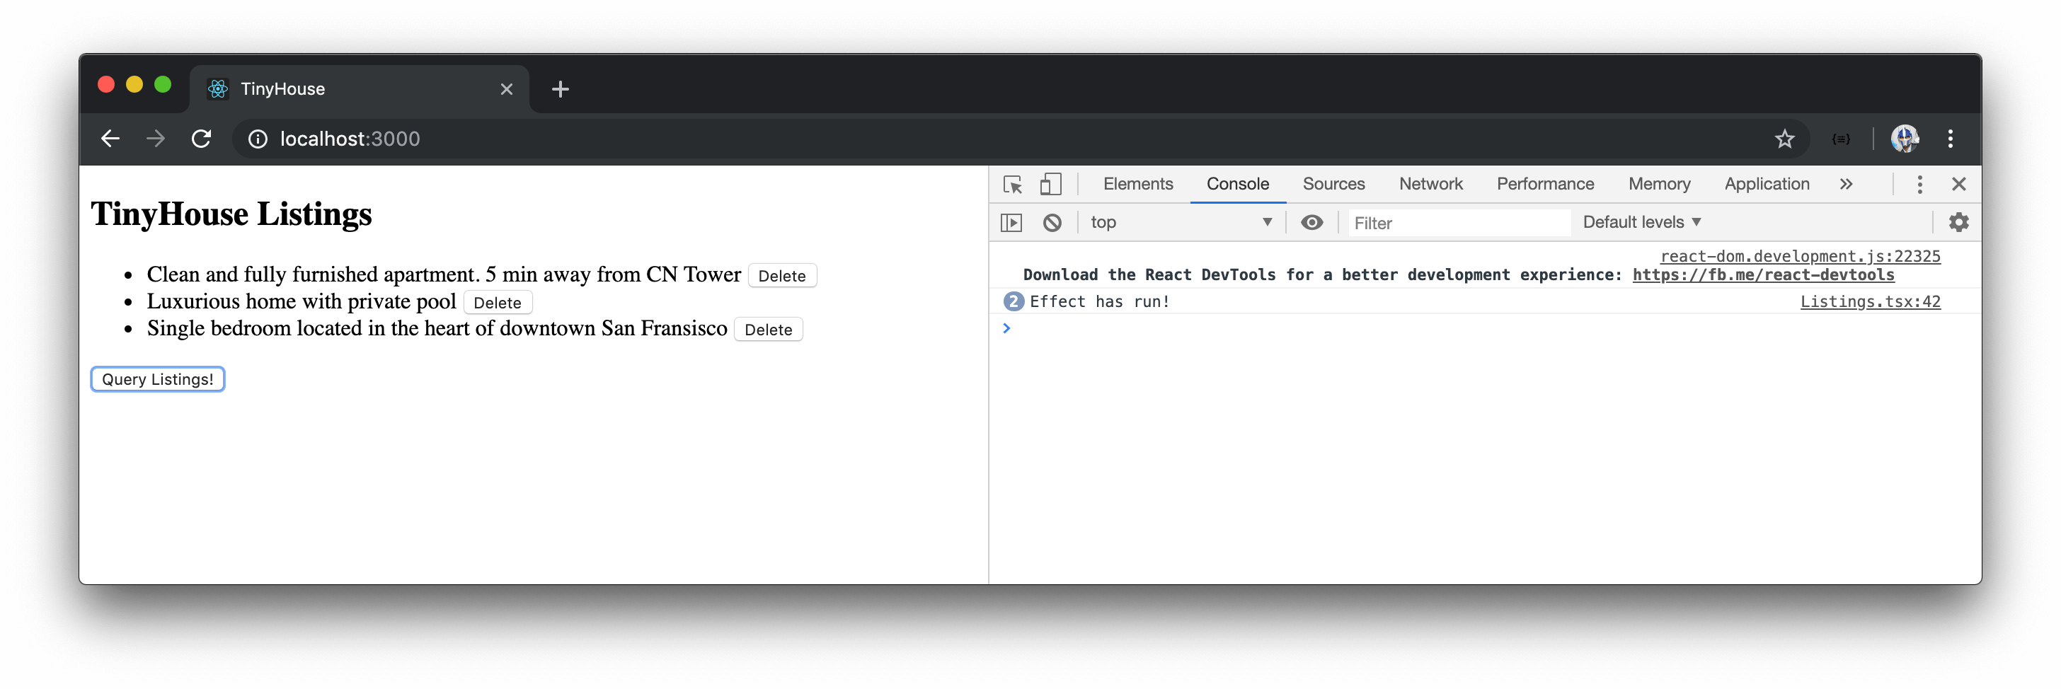This screenshot has height=689, width=2061.
Task: Click the Query Listings! button
Action: tap(158, 380)
